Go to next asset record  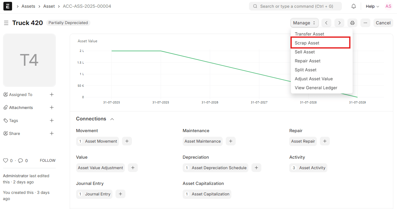[x=339, y=23]
